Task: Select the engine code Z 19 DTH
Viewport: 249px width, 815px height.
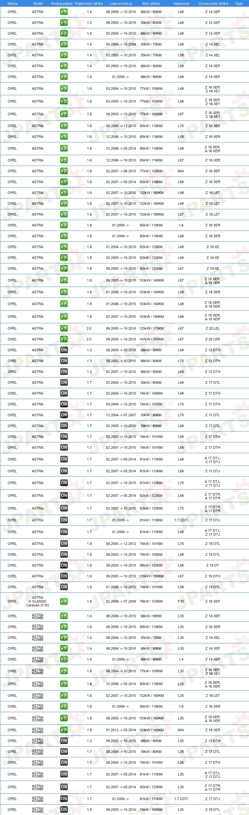Action: pos(213,576)
